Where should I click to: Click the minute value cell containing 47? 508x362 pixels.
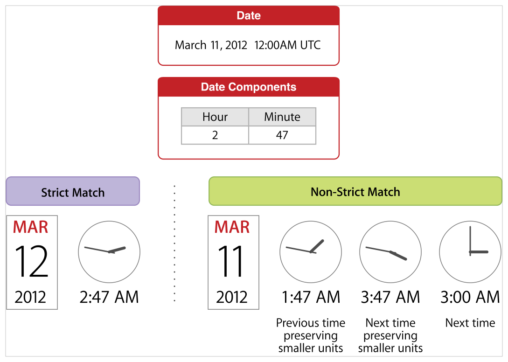pyautogui.click(x=282, y=135)
